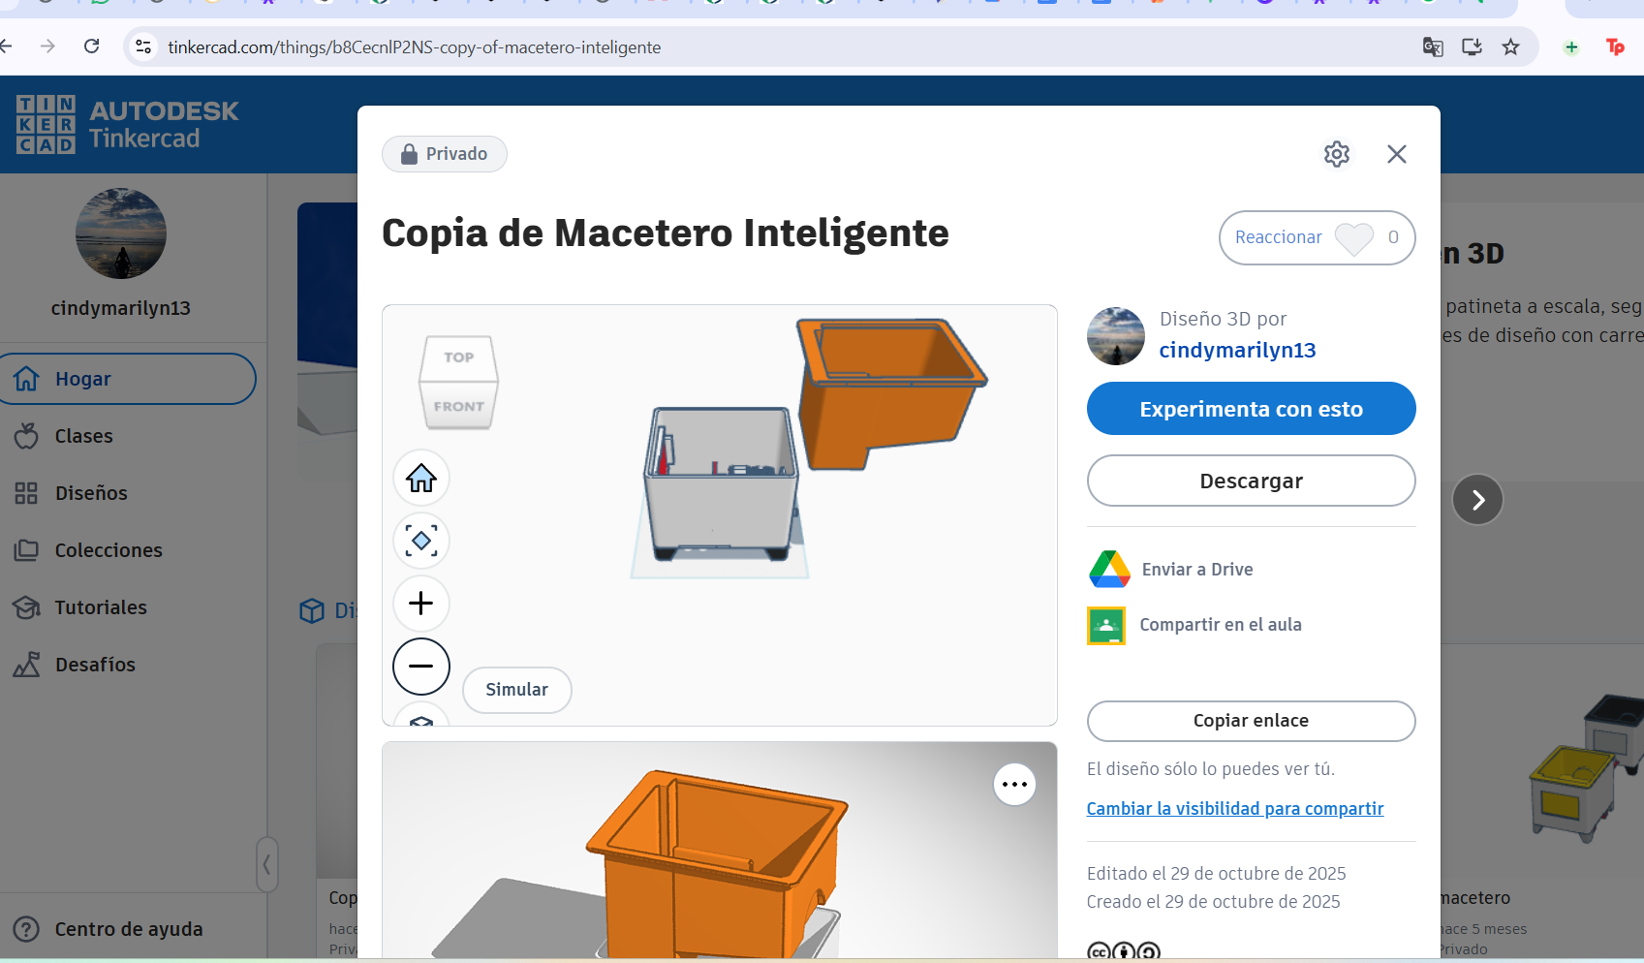The height and width of the screenshot is (963, 1644).
Task: Open the three-dot menu on thumbnail
Action: tap(1014, 785)
